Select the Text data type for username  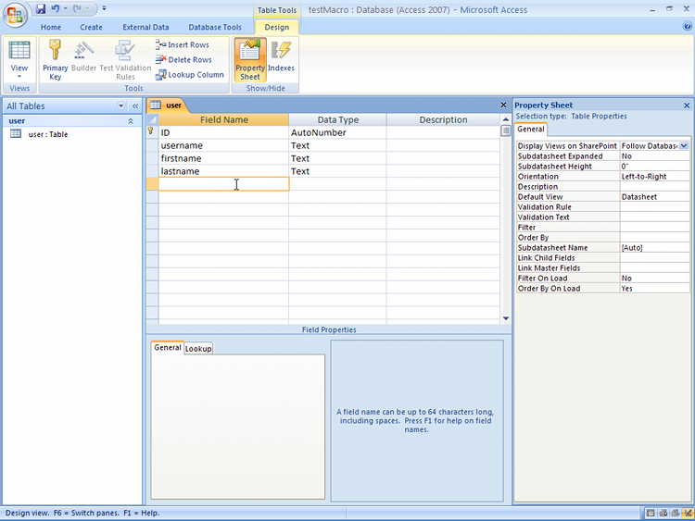(x=337, y=145)
